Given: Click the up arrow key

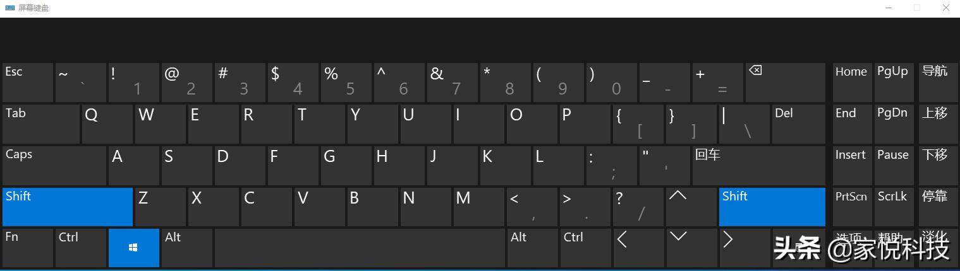Looking at the screenshot, I should (x=691, y=207).
